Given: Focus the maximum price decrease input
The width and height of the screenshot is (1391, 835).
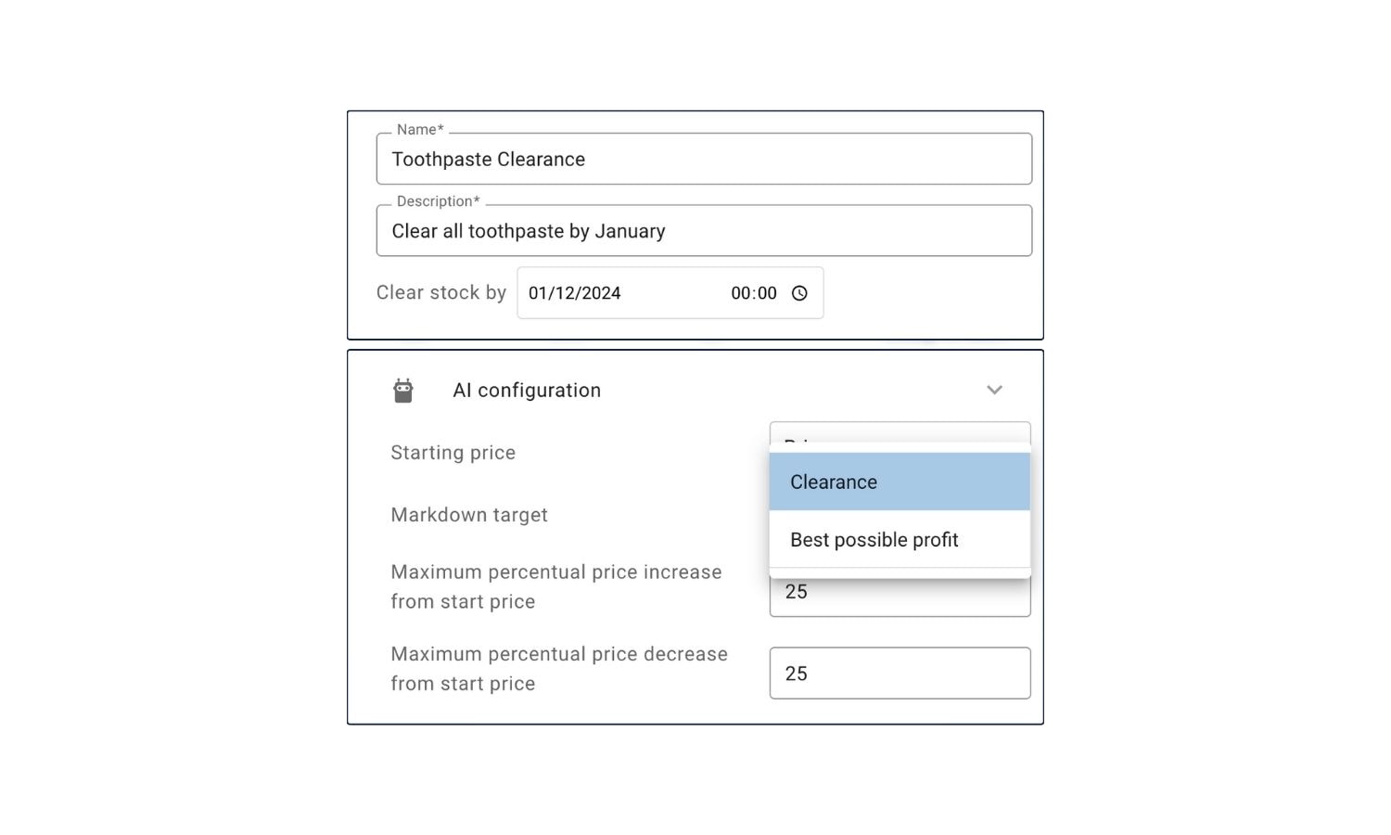Looking at the screenshot, I should (900, 674).
